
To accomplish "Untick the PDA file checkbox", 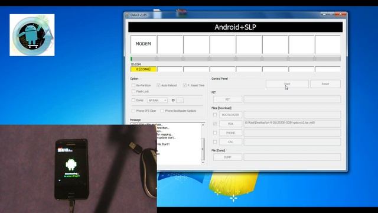I will point(215,124).
